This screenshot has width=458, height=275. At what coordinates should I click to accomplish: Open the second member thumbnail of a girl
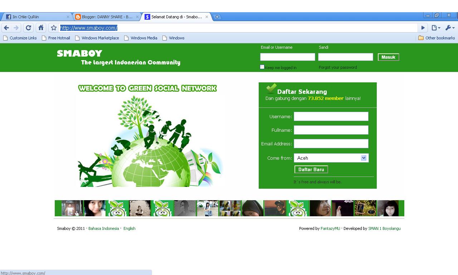click(x=95, y=208)
